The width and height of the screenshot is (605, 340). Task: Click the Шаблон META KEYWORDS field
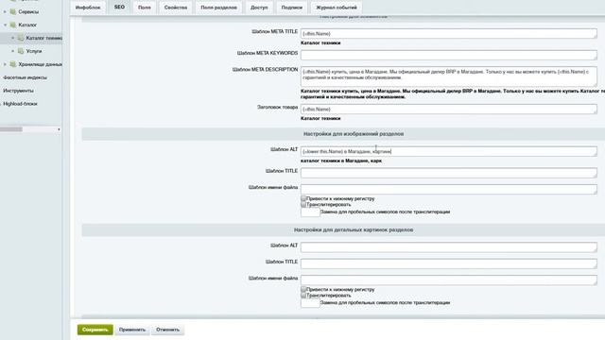[449, 55]
